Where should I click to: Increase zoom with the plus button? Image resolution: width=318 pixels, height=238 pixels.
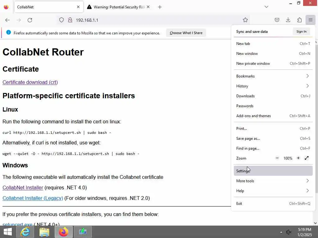pyautogui.click(x=298, y=158)
